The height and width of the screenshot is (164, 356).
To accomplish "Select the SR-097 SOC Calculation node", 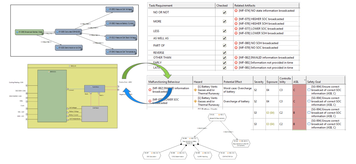I will pos(151,155).
